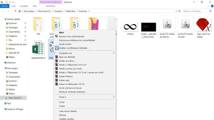This screenshot has width=214, height=120.
Task: Click Usuarios in the breadcrumb path
Action: tap(58, 11)
